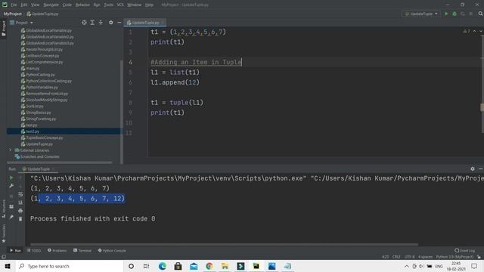The image size is (484, 272).
Task: Open the warnings indicator in editor corner
Action: coord(467,32)
